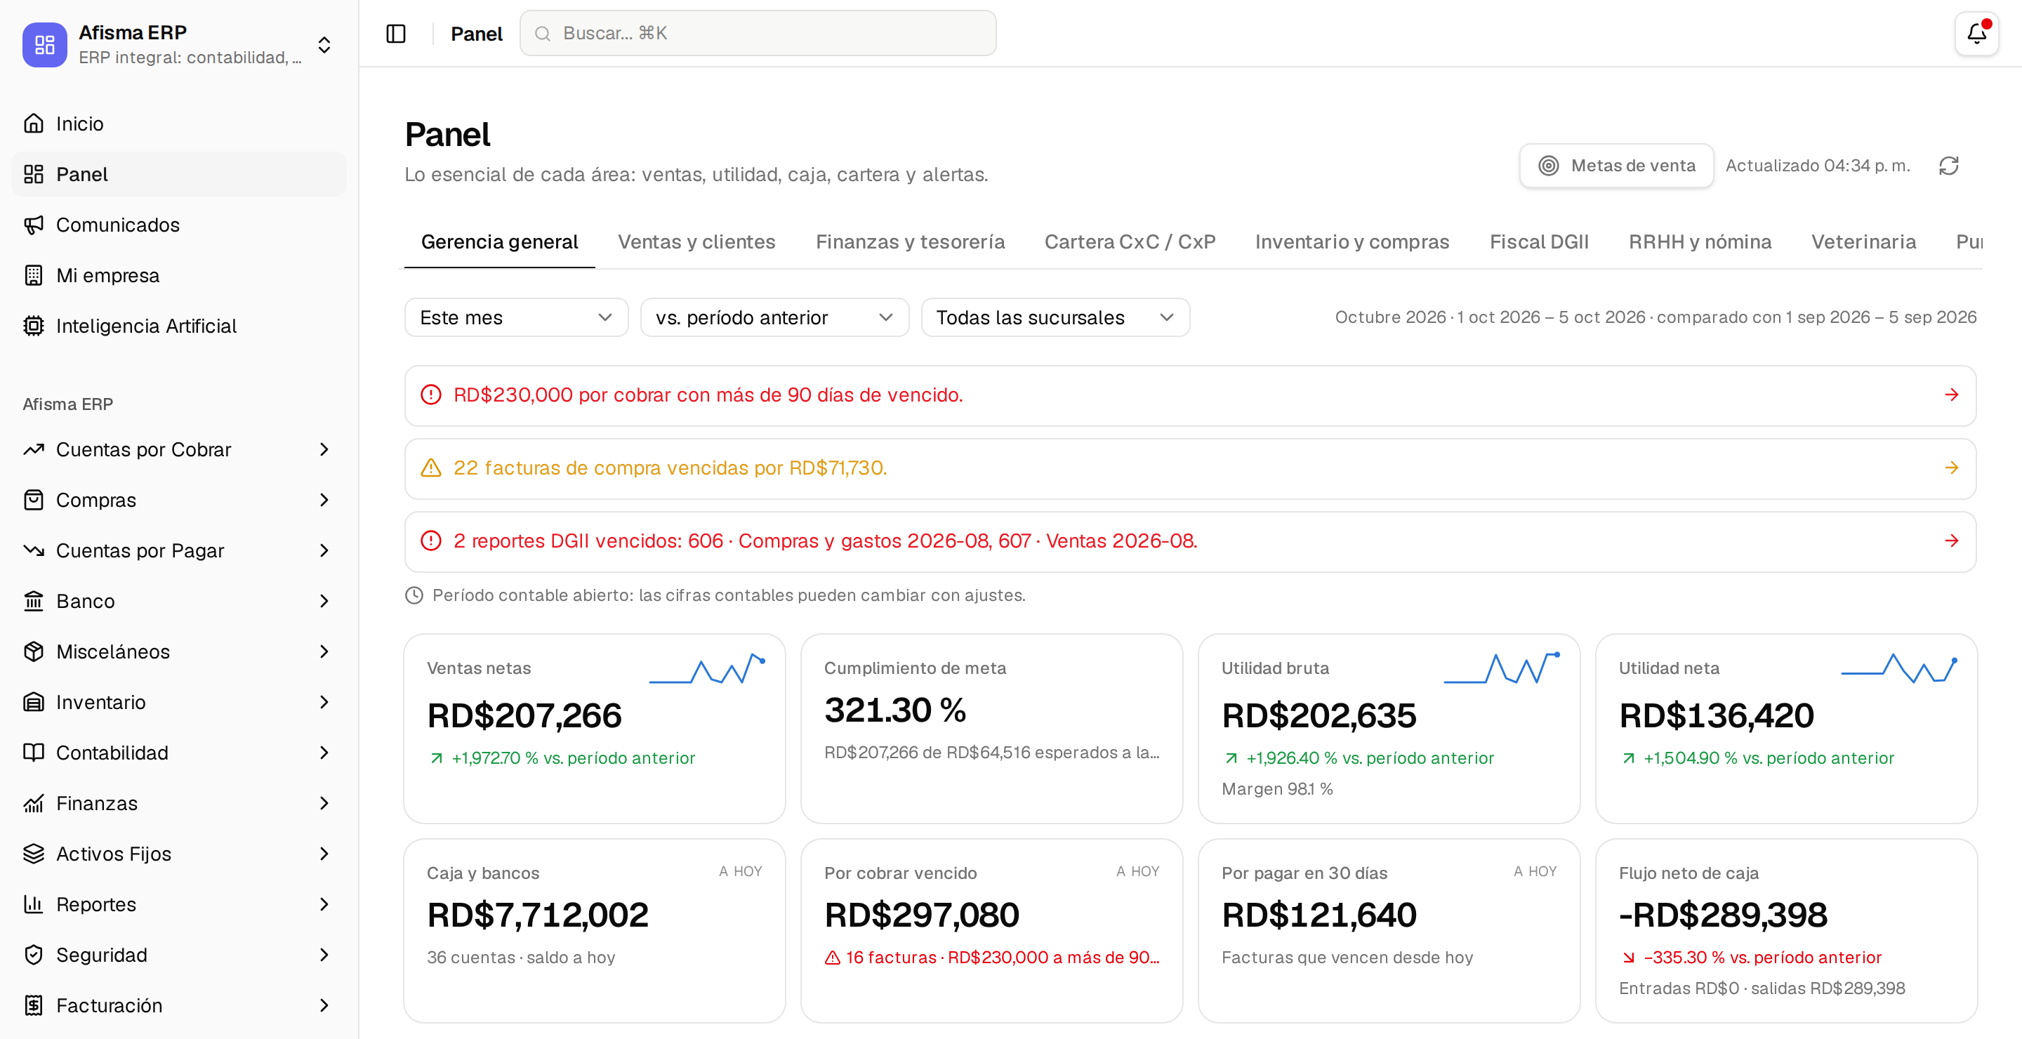Click the Inventario warehouse icon
Viewport: 2022px width, 1039px height.
pos(34,702)
